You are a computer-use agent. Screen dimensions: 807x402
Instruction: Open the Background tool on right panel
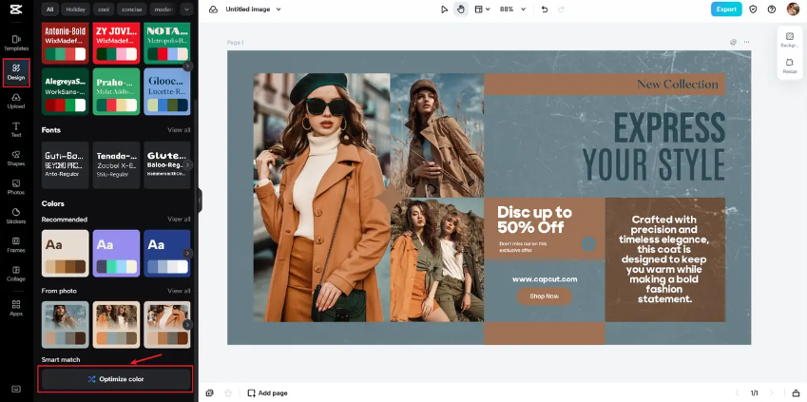point(790,40)
